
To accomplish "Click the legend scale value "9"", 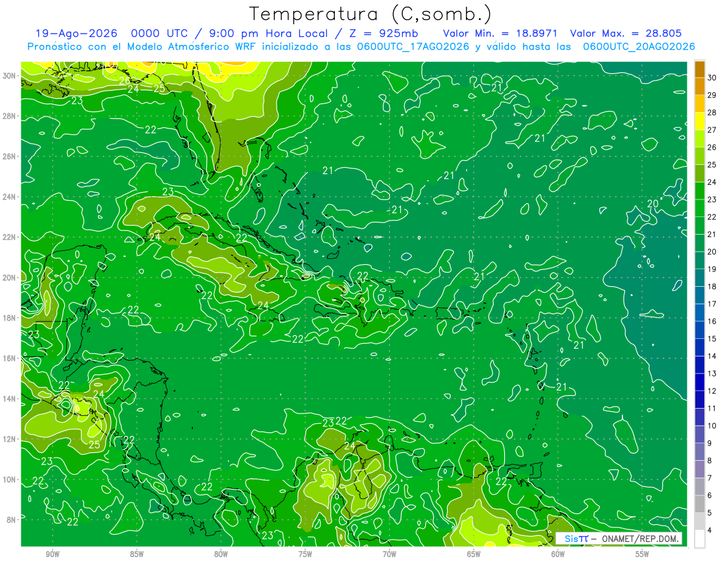I will [710, 444].
